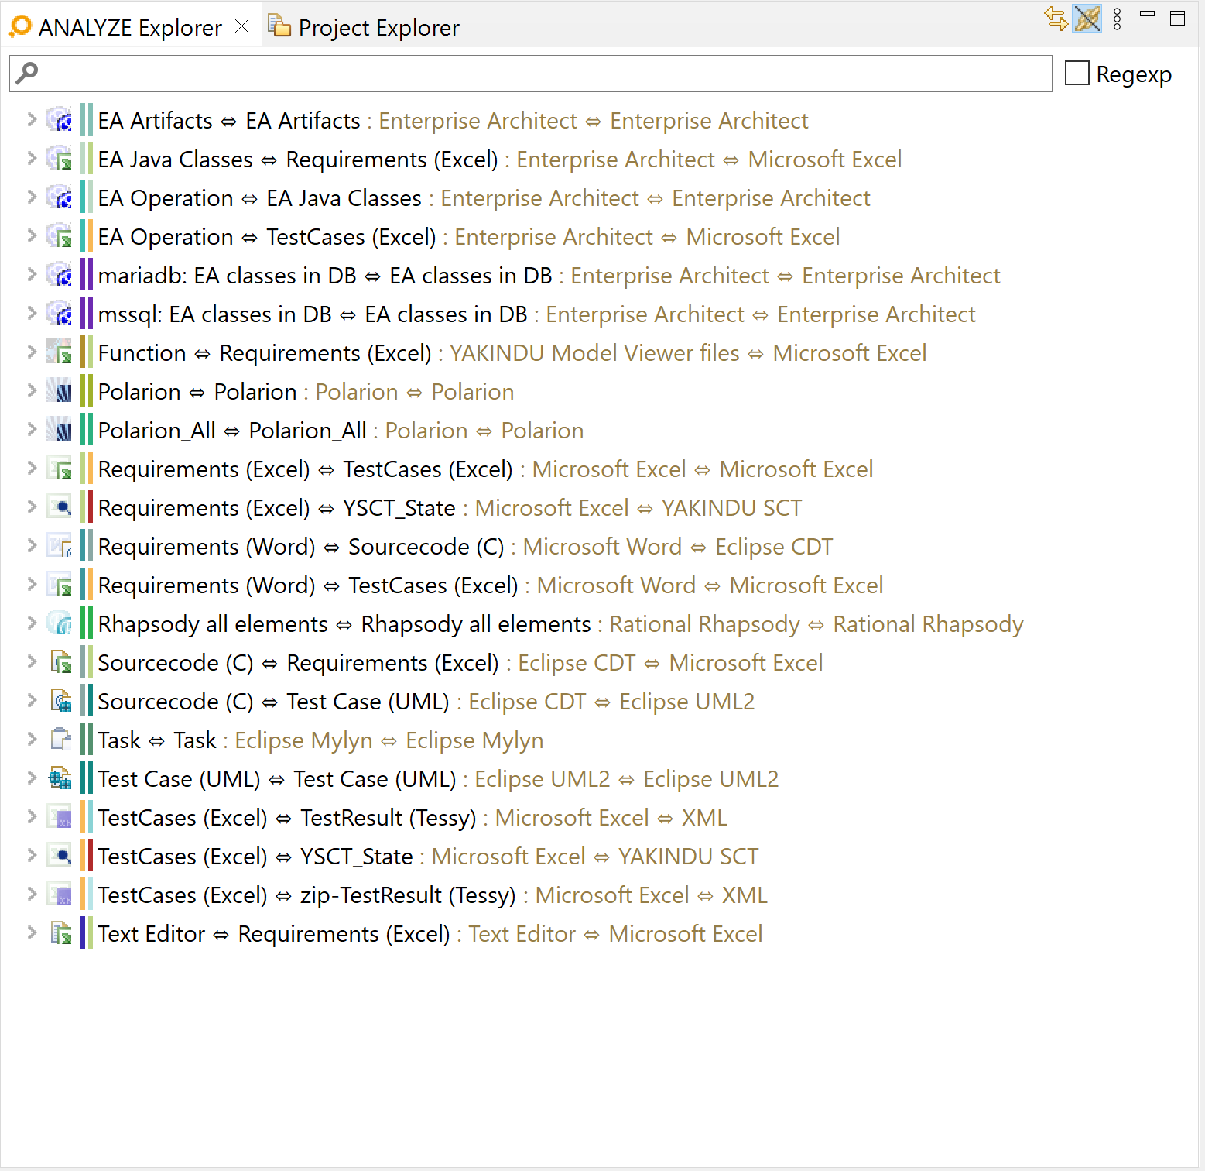1205x1171 pixels.
Task: Expand the Polarion ⇔ Polarion node
Action: (x=31, y=390)
